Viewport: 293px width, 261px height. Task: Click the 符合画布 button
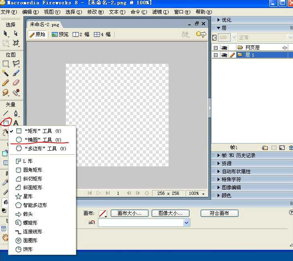tap(220, 213)
